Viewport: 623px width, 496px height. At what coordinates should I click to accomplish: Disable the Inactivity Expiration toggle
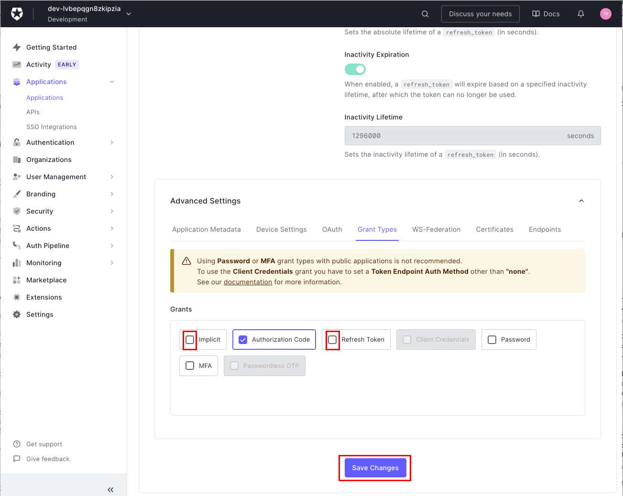click(x=355, y=69)
